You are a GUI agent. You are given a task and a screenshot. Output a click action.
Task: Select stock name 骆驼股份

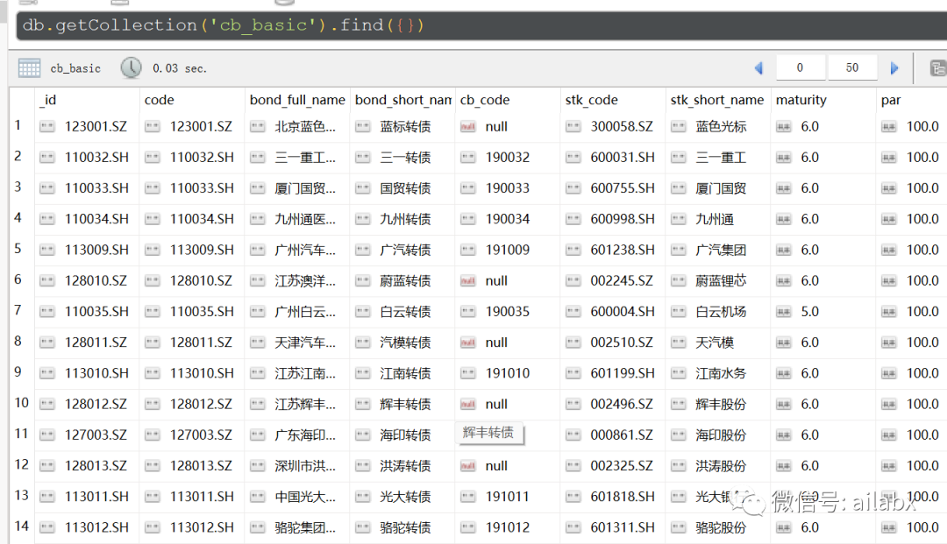721,527
